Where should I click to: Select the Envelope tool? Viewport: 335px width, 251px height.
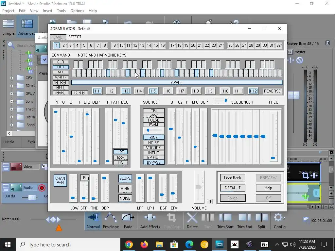(111, 221)
